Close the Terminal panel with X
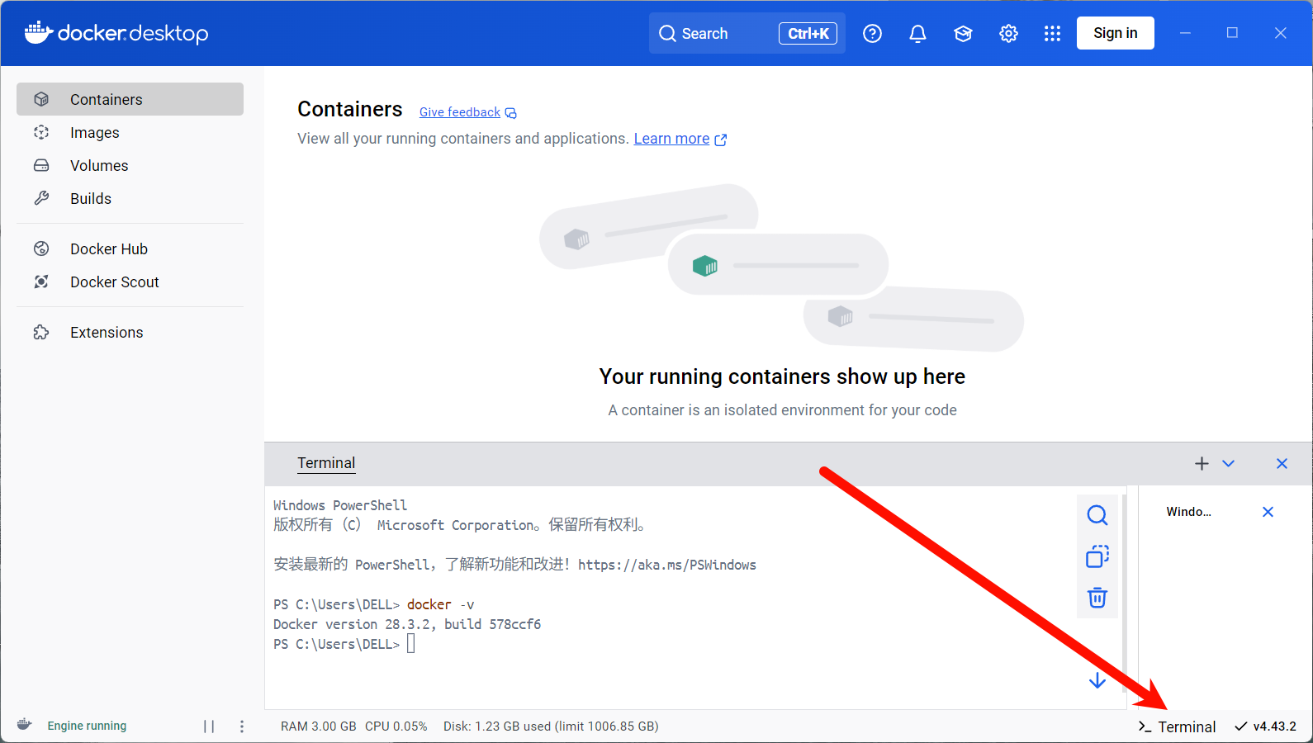This screenshot has width=1313, height=743. click(x=1282, y=464)
